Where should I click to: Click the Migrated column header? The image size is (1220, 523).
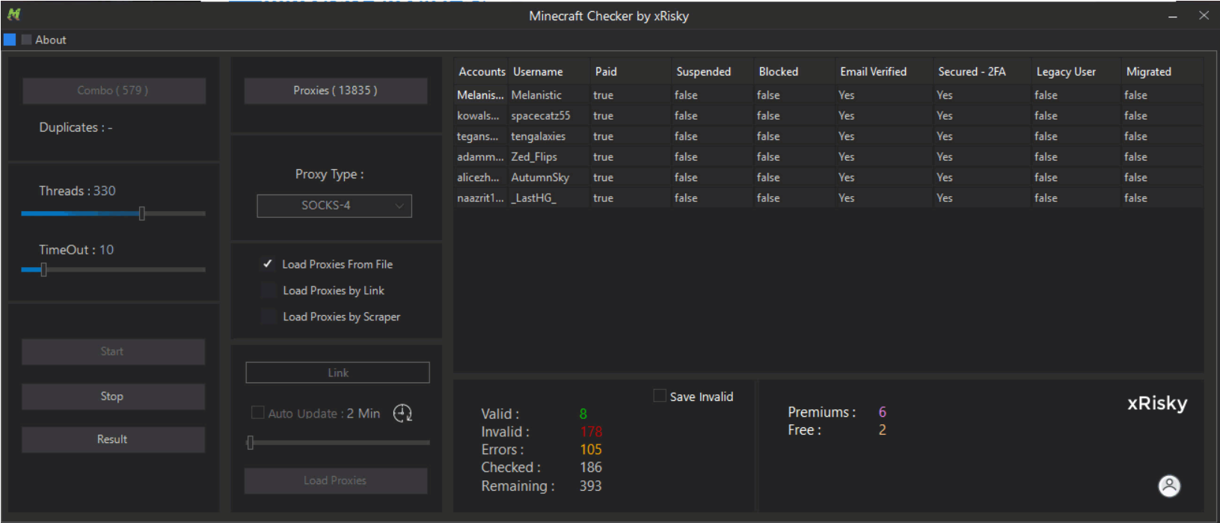(x=1162, y=72)
